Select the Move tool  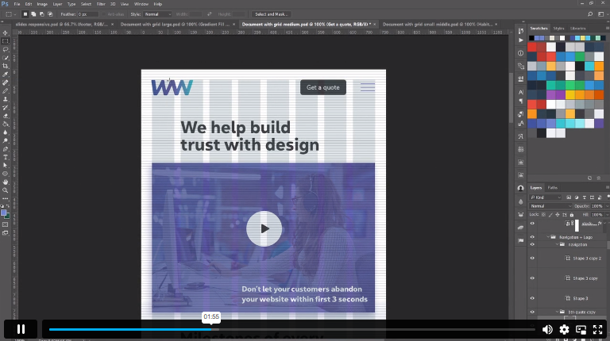coord(6,33)
